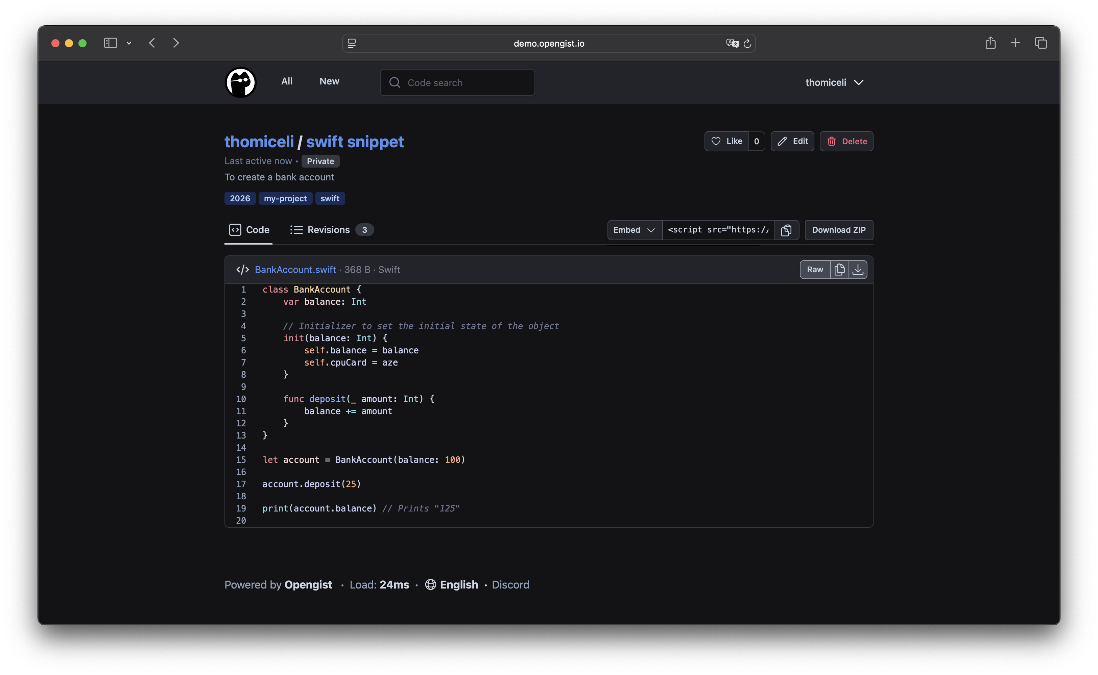The width and height of the screenshot is (1098, 675).
Task: Click the demo.opengist.io address bar
Action: click(549, 43)
